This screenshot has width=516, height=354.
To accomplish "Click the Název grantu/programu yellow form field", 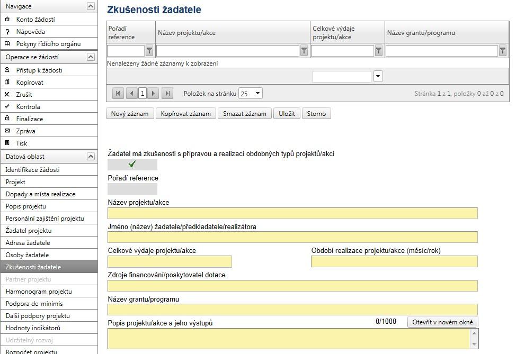I will [x=292, y=310].
